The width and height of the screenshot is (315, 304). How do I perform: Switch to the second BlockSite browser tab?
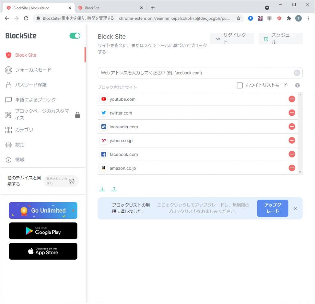click(x=109, y=8)
